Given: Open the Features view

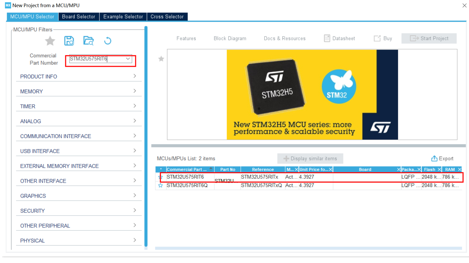Looking at the screenshot, I should [186, 38].
